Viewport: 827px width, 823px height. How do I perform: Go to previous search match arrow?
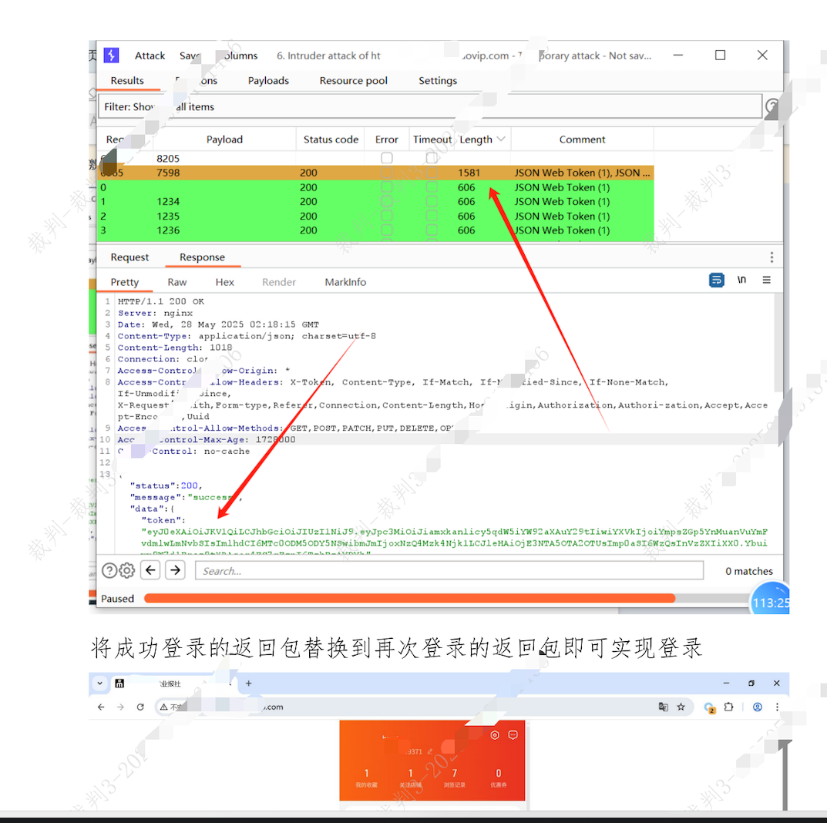[x=151, y=570]
